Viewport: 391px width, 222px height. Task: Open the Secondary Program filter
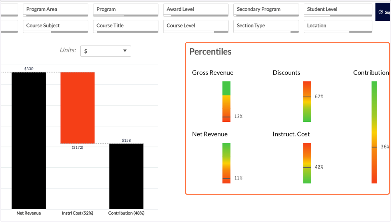(x=266, y=10)
